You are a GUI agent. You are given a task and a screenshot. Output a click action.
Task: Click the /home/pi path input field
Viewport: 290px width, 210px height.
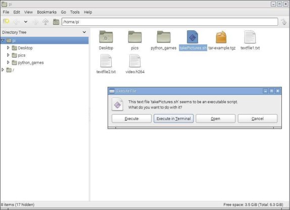[170, 22]
